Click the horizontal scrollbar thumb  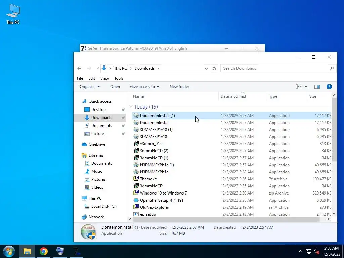(226, 219)
